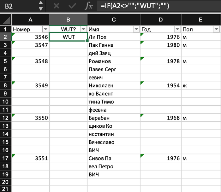This screenshot has height=192, width=221.
Task: Select the row 20 header
Action: [x=6, y=182]
